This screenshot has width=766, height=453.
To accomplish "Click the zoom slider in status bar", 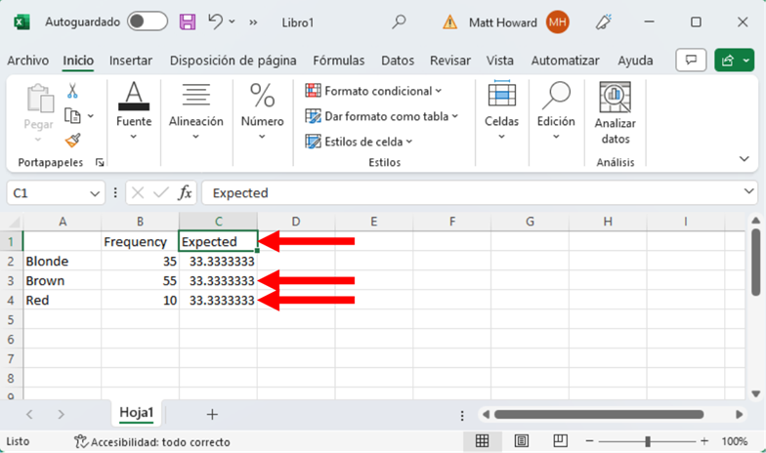I will point(647,441).
